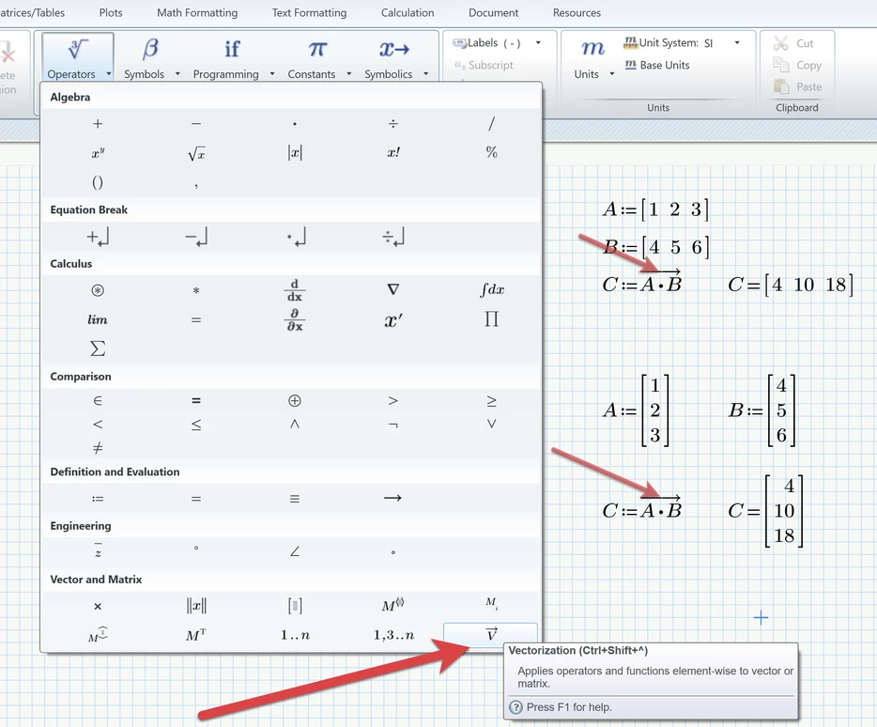Switch to the Resources tab

click(x=577, y=12)
